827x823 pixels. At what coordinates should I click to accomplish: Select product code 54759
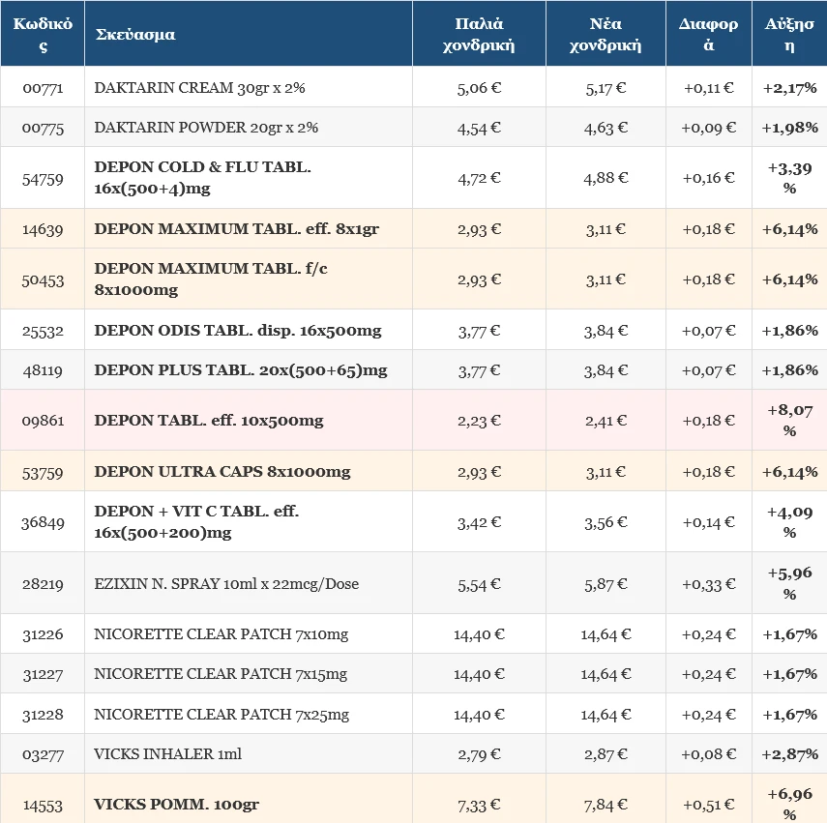coord(43,179)
